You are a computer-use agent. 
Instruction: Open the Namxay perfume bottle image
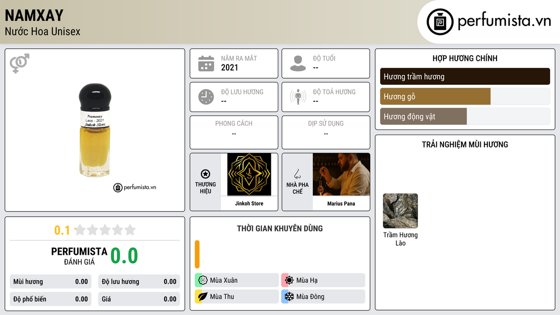pyautogui.click(x=95, y=130)
